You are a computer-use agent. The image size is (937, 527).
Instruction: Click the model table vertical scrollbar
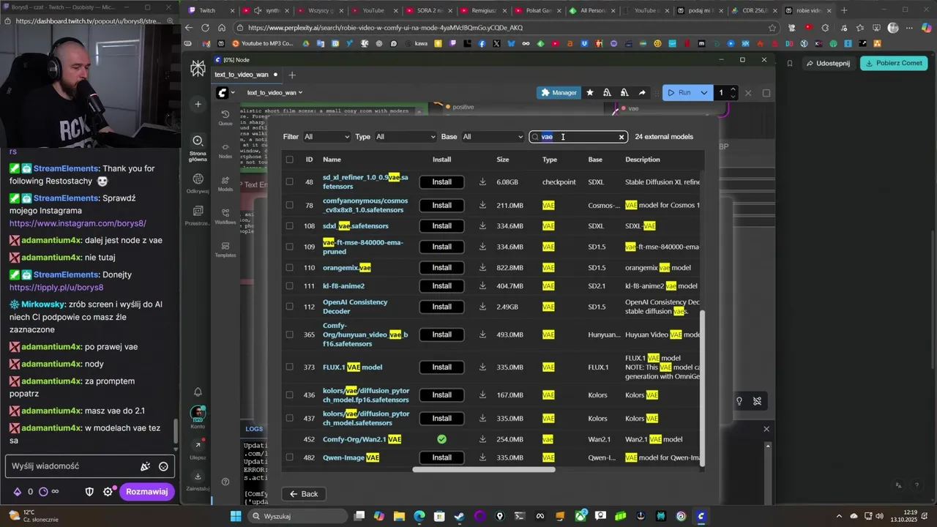coord(702,386)
